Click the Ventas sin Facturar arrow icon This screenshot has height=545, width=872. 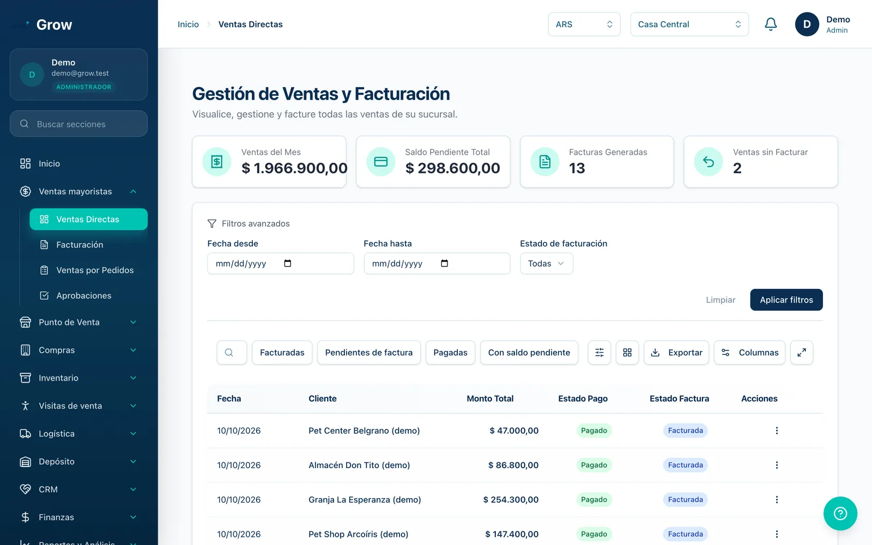tap(708, 162)
